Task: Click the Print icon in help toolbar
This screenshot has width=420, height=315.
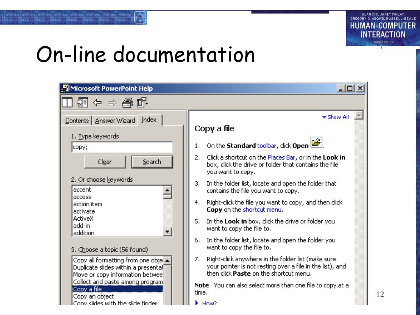Action: click(128, 103)
